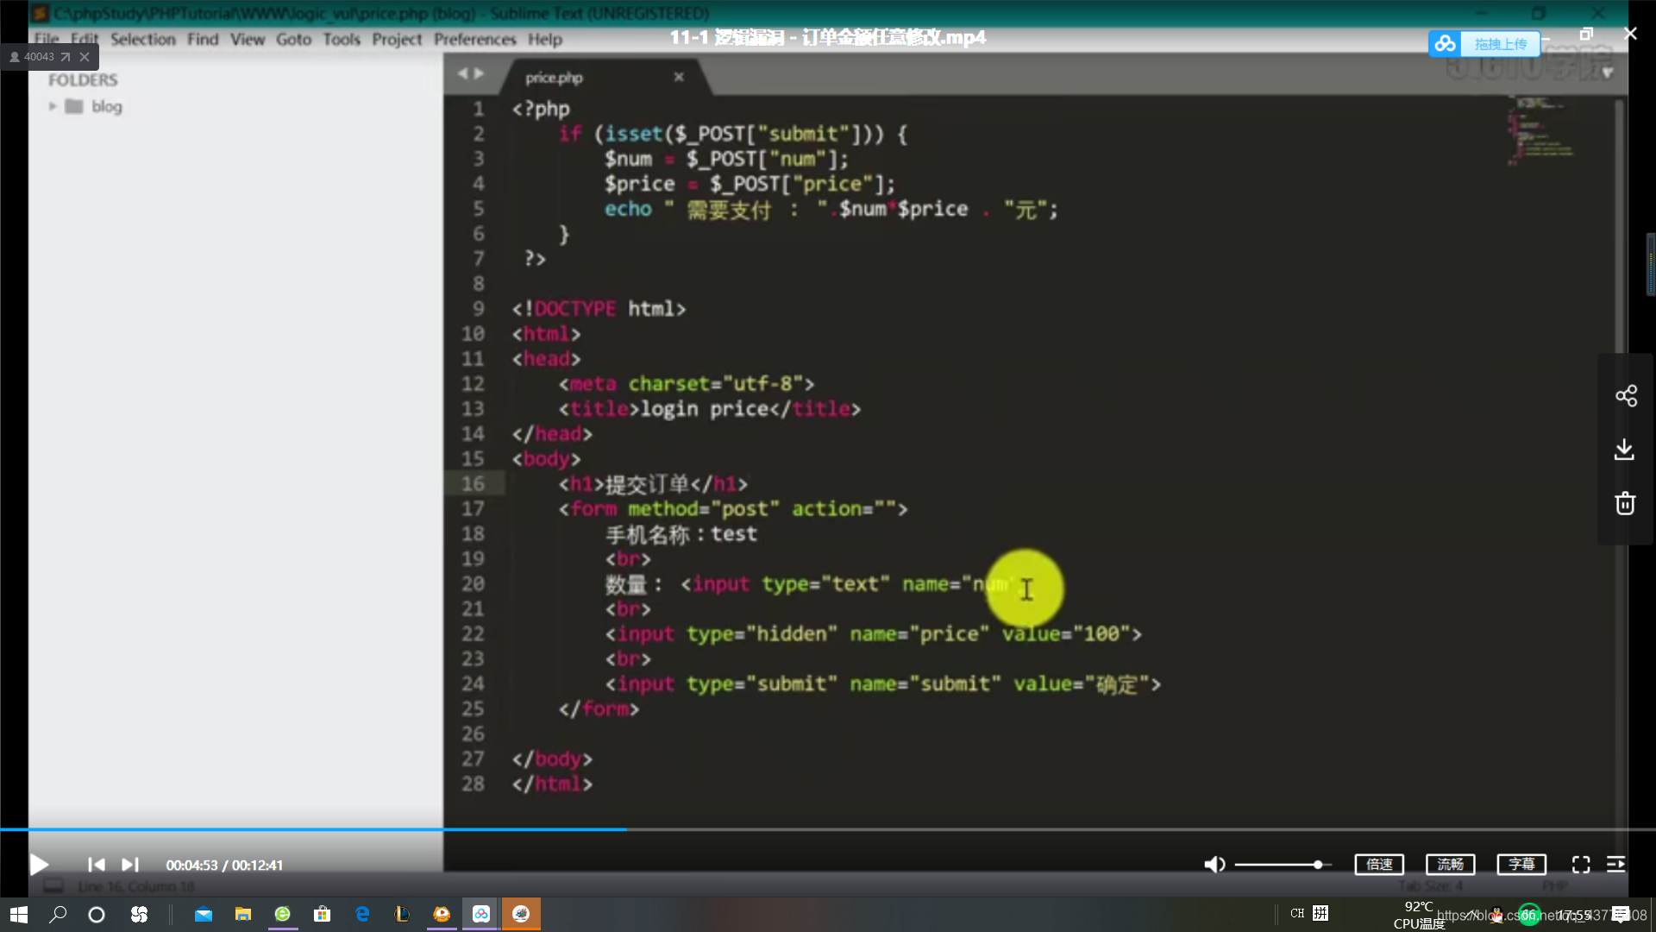This screenshot has height=932, width=1656.
Task: Open the 倍速 playback speed option
Action: (1379, 864)
